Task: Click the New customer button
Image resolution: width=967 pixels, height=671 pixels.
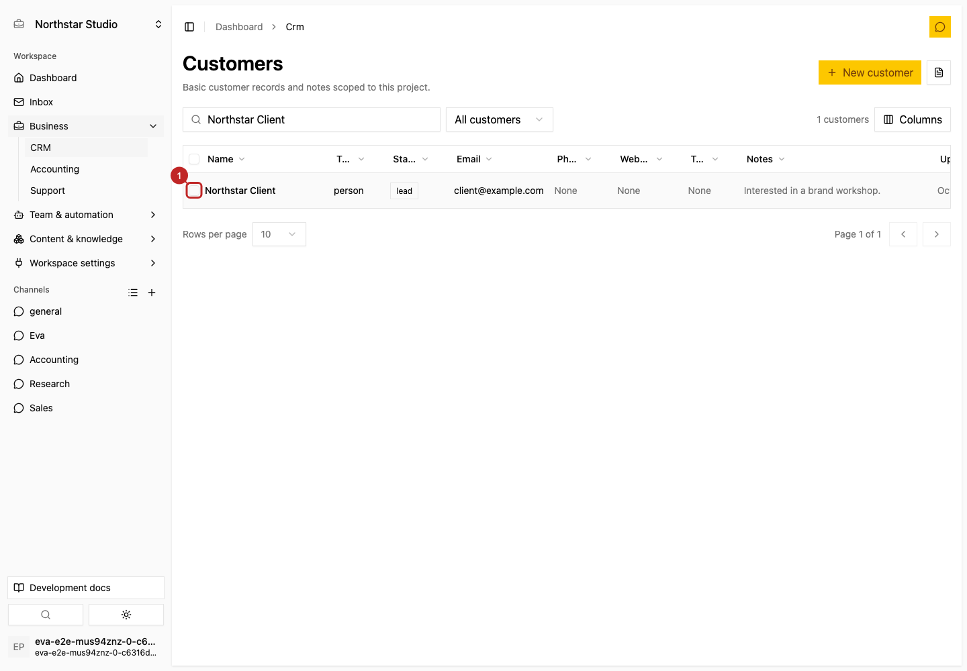Action: tap(870, 72)
